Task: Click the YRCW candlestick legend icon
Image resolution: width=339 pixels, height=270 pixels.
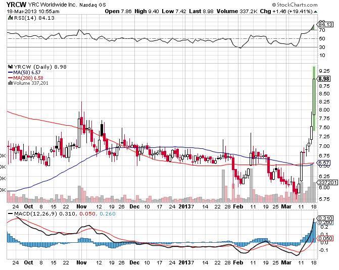Action: pos(9,67)
